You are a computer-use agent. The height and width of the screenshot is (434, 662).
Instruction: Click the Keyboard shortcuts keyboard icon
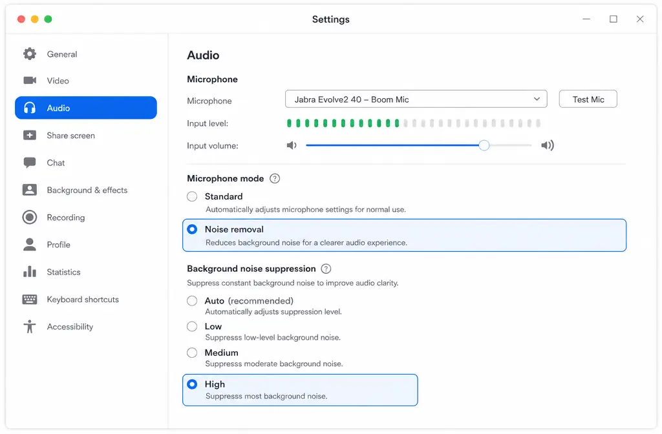tap(30, 300)
